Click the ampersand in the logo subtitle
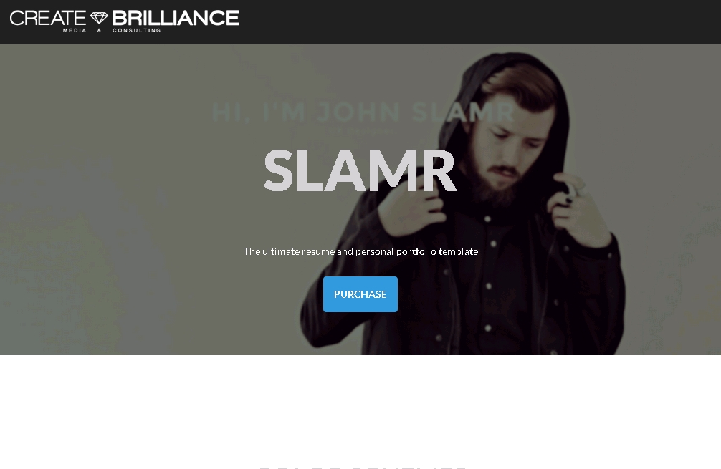This screenshot has height=469, width=721. pyautogui.click(x=100, y=30)
